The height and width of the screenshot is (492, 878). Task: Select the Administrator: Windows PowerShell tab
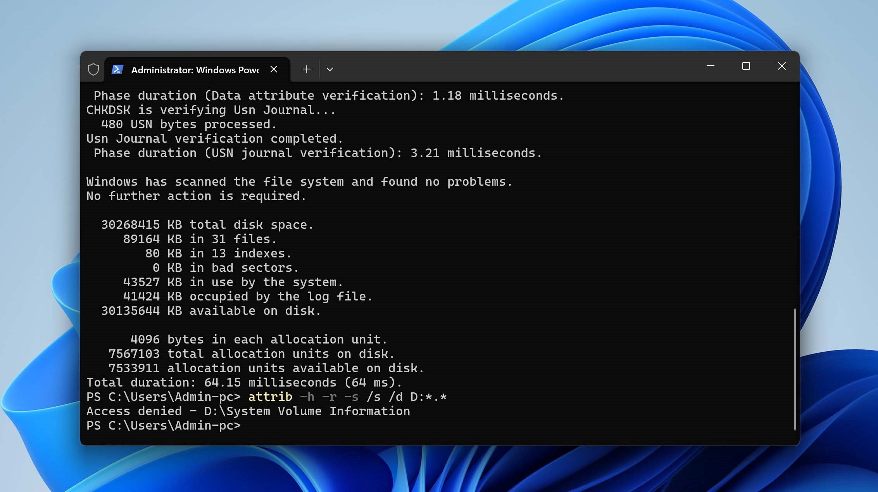pyautogui.click(x=197, y=69)
